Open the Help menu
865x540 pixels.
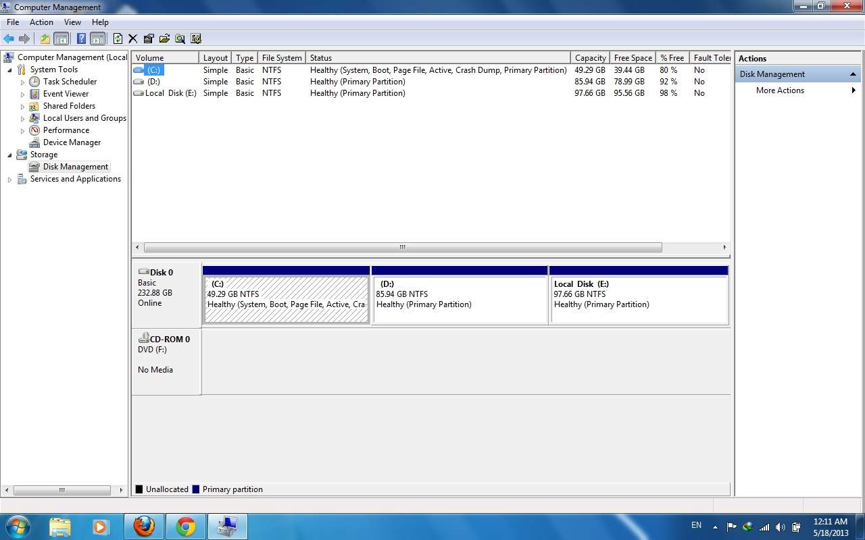(x=100, y=22)
